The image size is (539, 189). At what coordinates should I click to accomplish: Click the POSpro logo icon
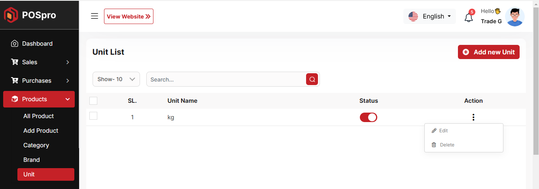11,15
